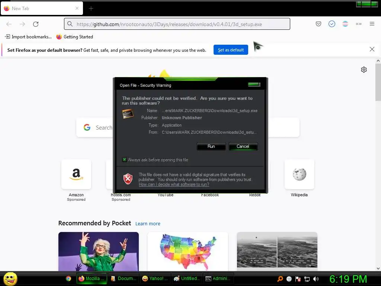This screenshot has height=286, width=381.
Task: Click the 6:19 PM clock
Action: [x=348, y=279]
